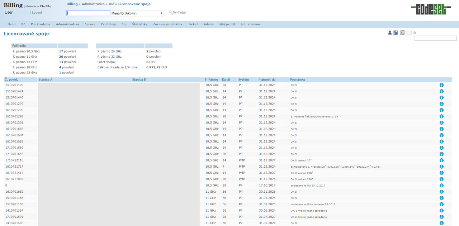Click the envelope messages icon
The width and height of the screenshot is (459, 226).
409,33
